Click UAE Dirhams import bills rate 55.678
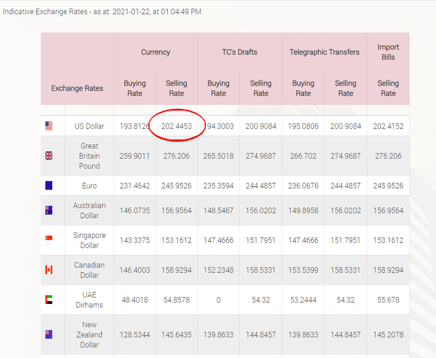 (388, 300)
